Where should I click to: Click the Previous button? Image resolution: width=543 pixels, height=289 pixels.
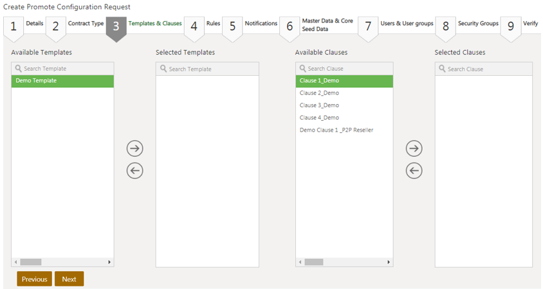tap(34, 279)
